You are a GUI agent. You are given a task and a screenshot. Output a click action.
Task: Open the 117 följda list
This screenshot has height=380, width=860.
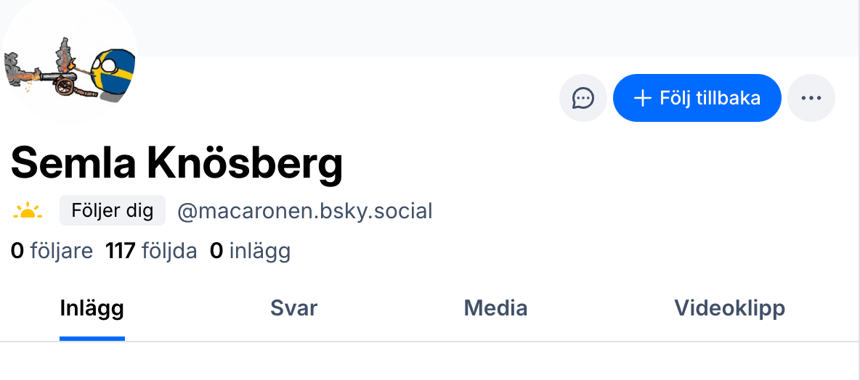(x=151, y=251)
